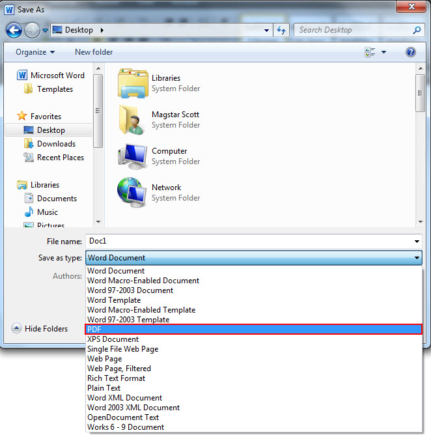
Task: Choose Word 97-2003 Template option
Action: [x=254, y=319]
